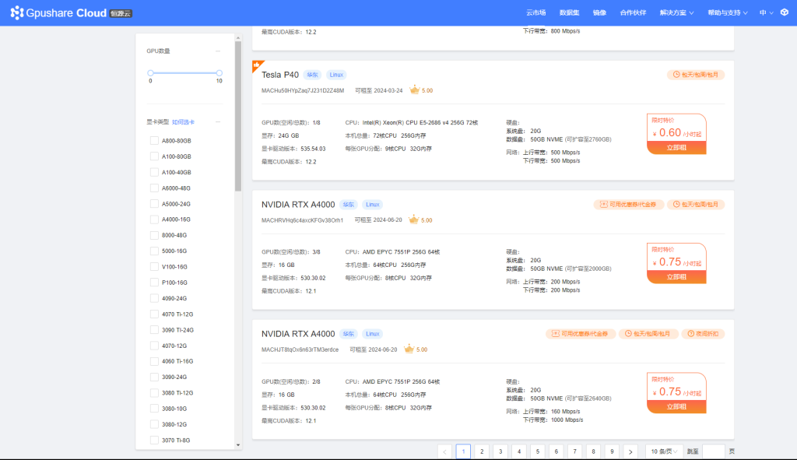Screen dimensions: 797x460
Task: Open the 合作伙伴 menu item
Action: [x=633, y=12]
